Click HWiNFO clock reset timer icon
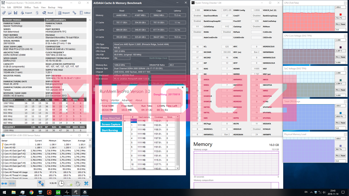The height and width of the screenshot is (196, 349). click(x=61, y=183)
